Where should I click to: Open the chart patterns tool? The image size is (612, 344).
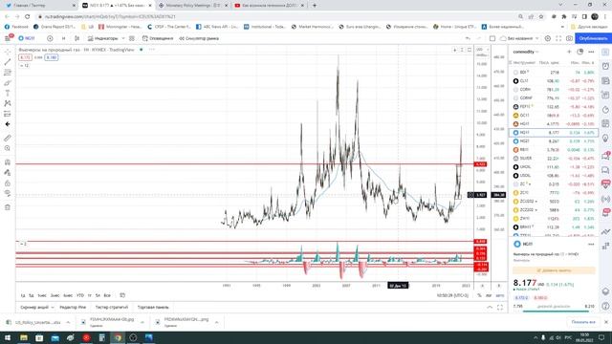point(8,103)
